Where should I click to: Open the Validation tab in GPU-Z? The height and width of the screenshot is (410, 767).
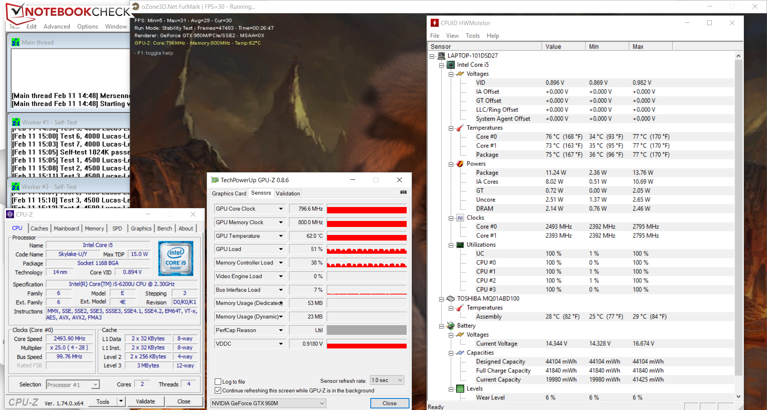click(x=288, y=193)
